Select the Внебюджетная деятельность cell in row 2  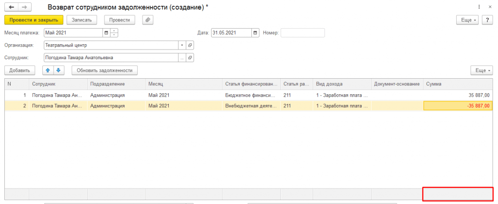point(251,106)
